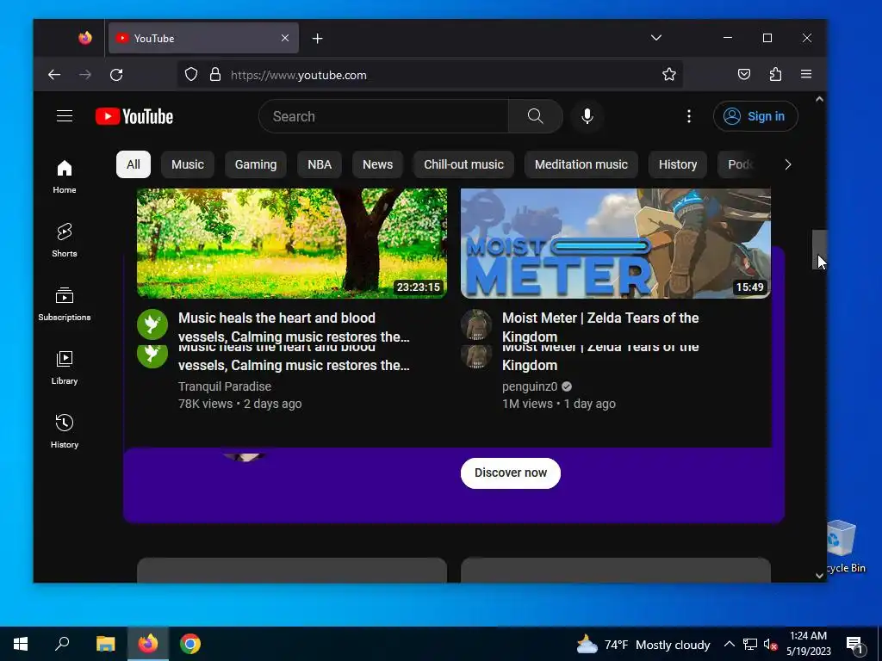Open the green orchard video thumbnail
Image resolution: width=882 pixels, height=661 pixels.
click(292, 244)
